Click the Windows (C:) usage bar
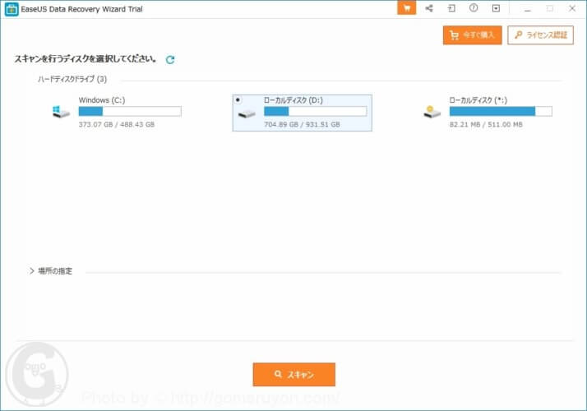This screenshot has width=587, height=411. pyautogui.click(x=130, y=111)
